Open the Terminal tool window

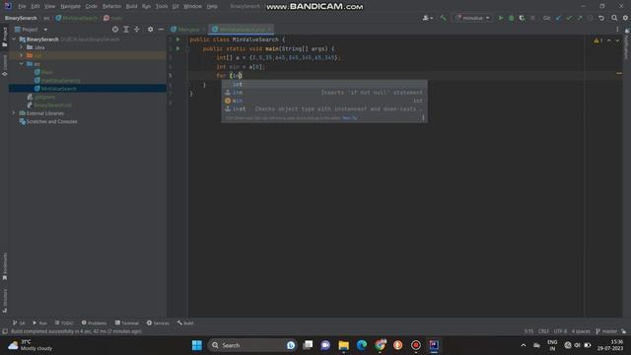point(127,322)
